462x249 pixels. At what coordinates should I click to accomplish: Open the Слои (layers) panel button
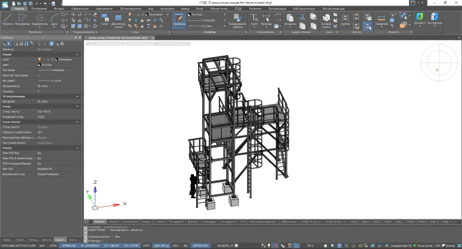coord(105,19)
